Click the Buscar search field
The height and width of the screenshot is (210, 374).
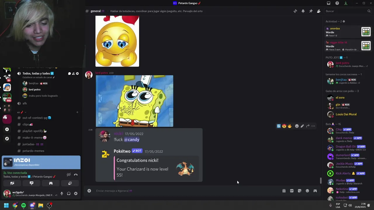(348, 11)
